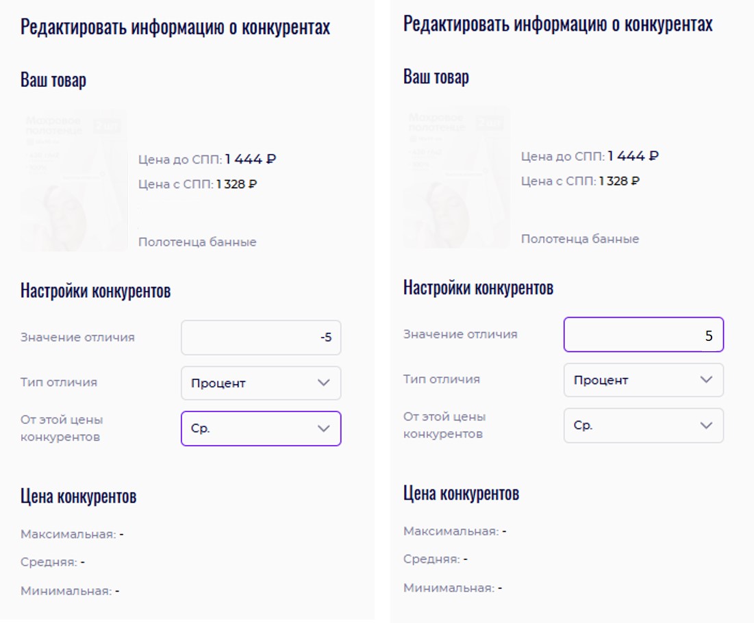Screen dimensions: 754x623
Task: Open the Процент dropdown in the right panel
Action: [643, 380]
